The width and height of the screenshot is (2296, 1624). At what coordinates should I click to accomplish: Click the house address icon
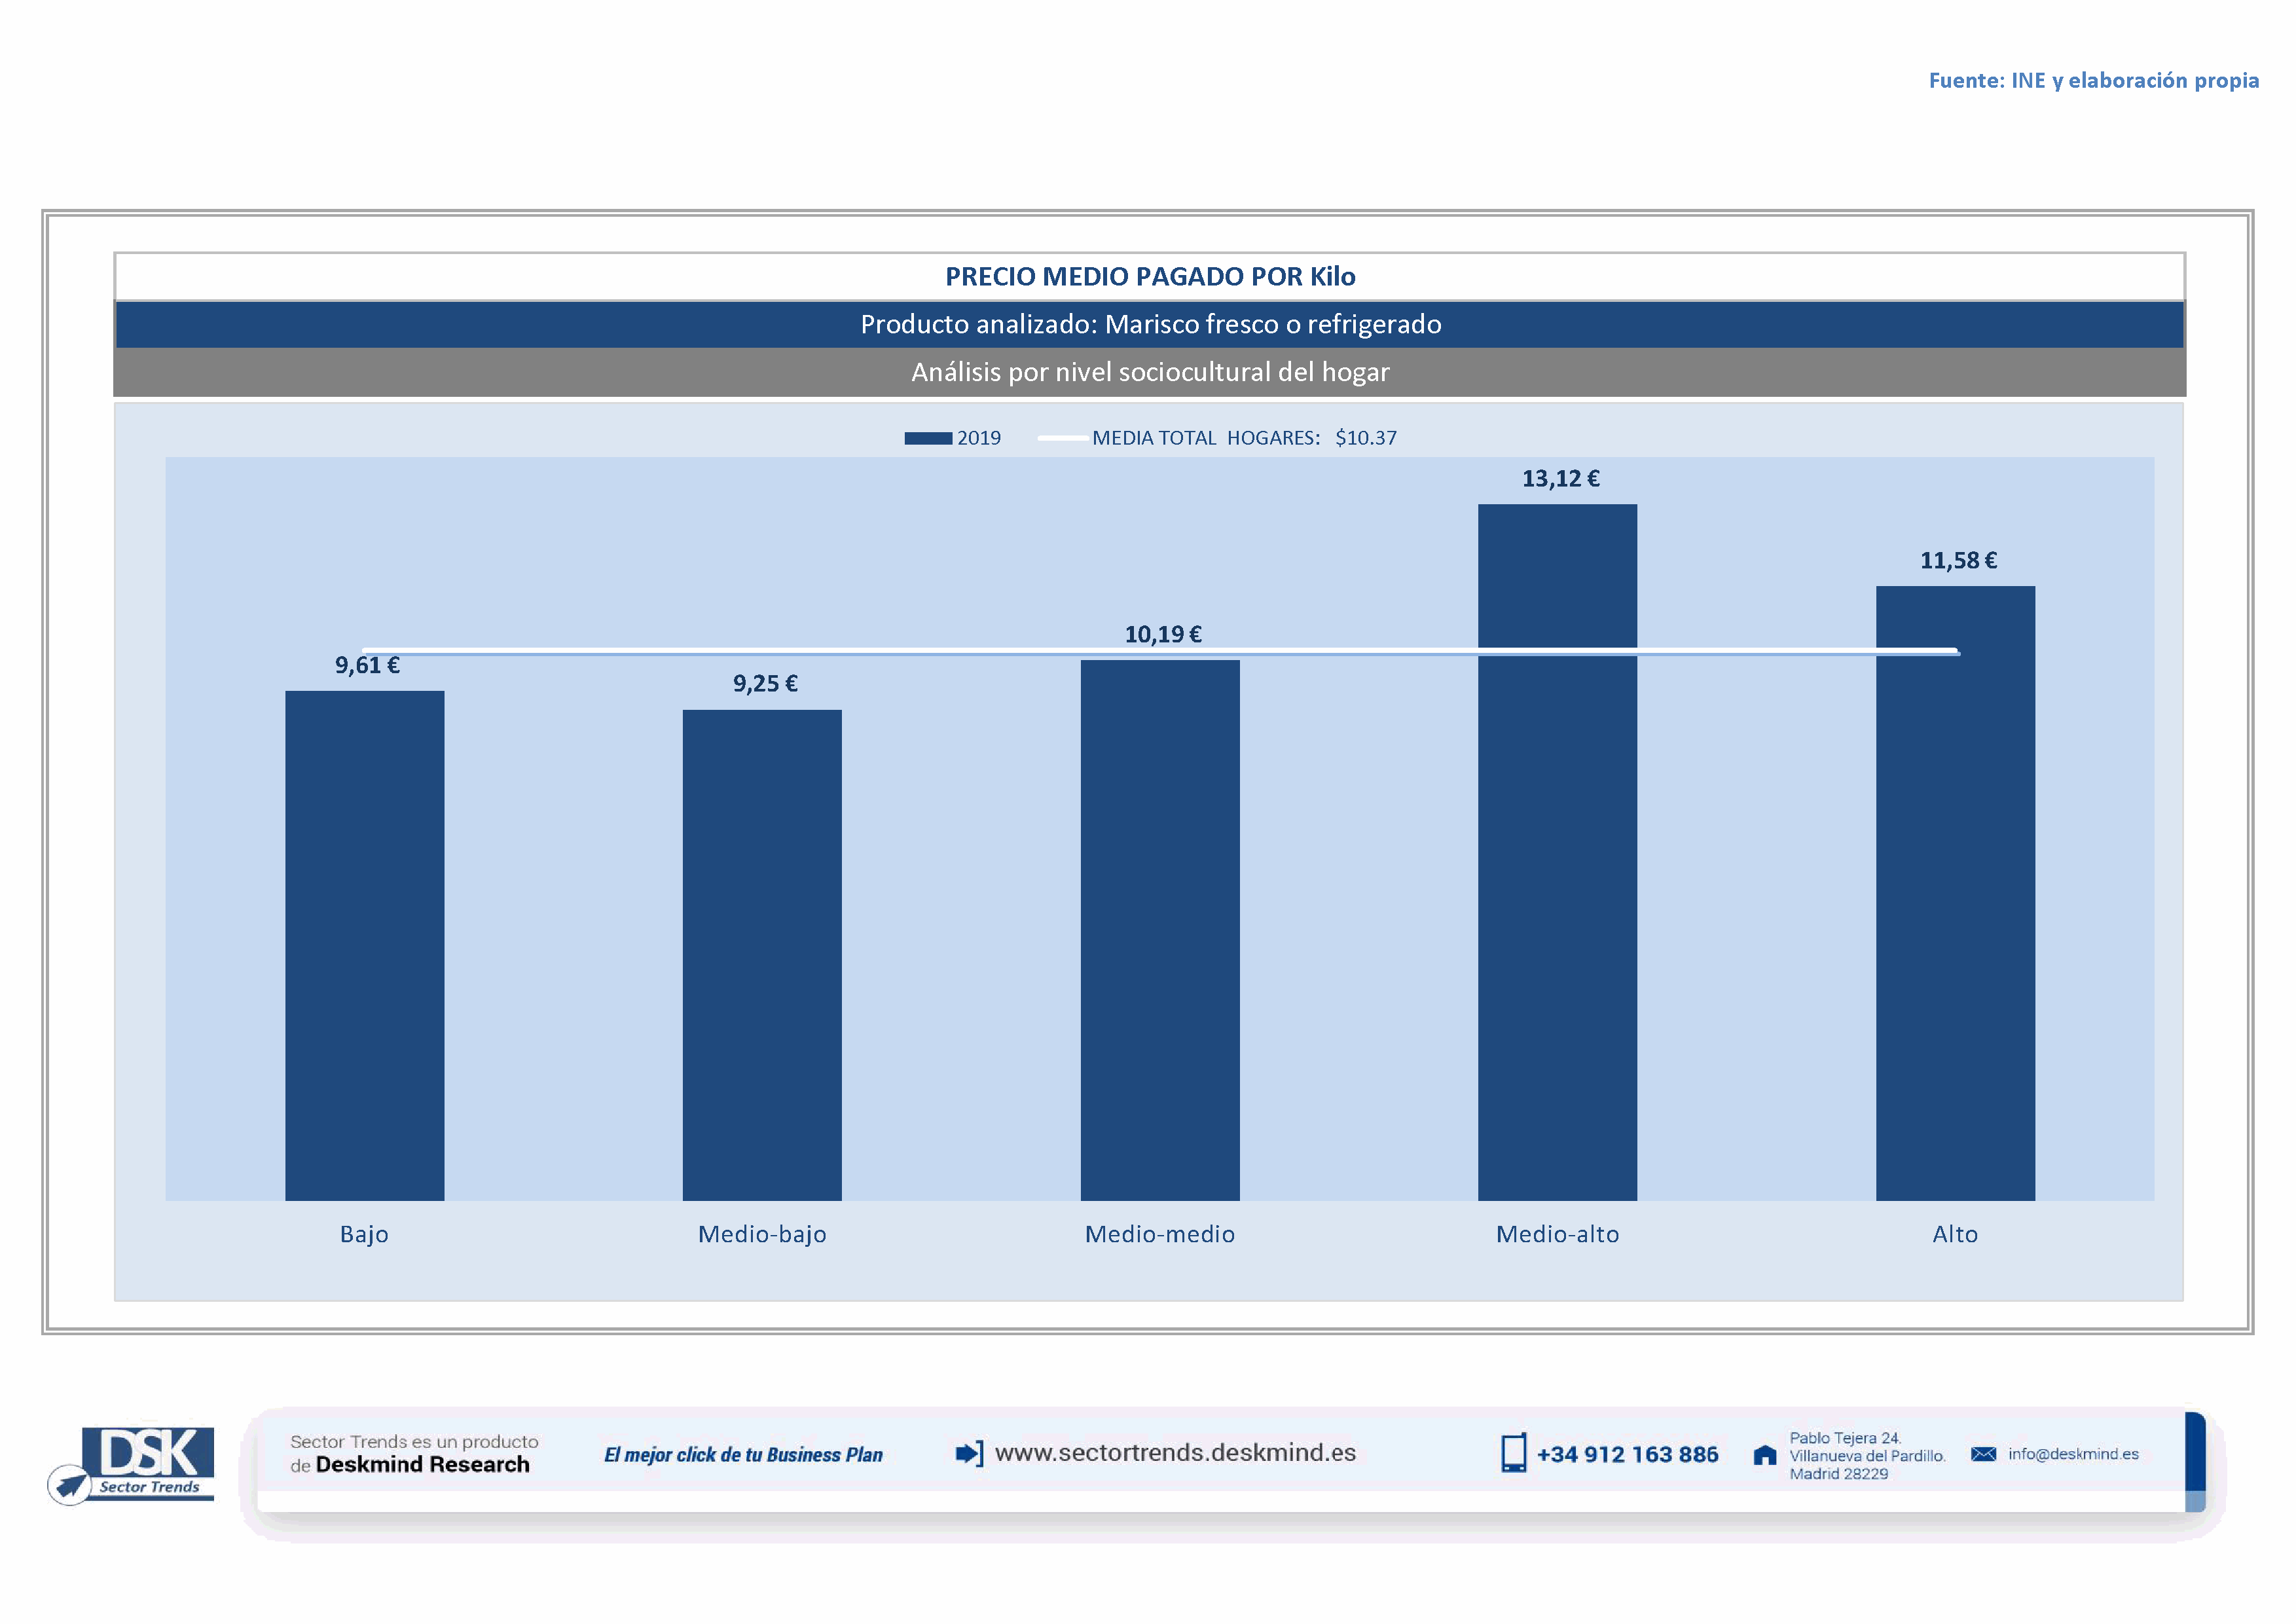coord(1765,1455)
